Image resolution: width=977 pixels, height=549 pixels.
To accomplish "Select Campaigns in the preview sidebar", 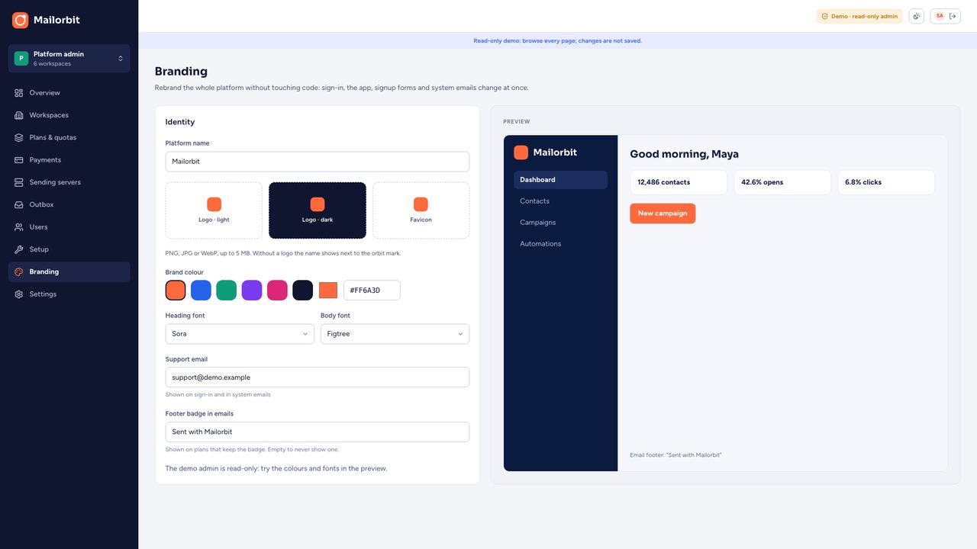I will 560,223.
